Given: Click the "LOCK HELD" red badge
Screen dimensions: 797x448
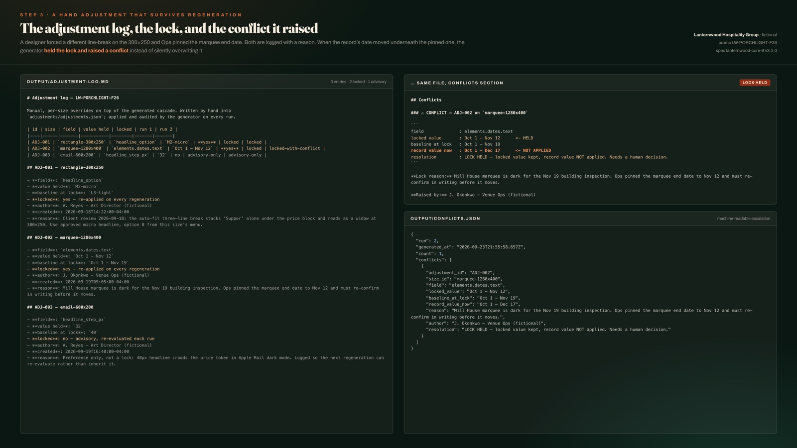Looking at the screenshot, I should click(x=755, y=83).
